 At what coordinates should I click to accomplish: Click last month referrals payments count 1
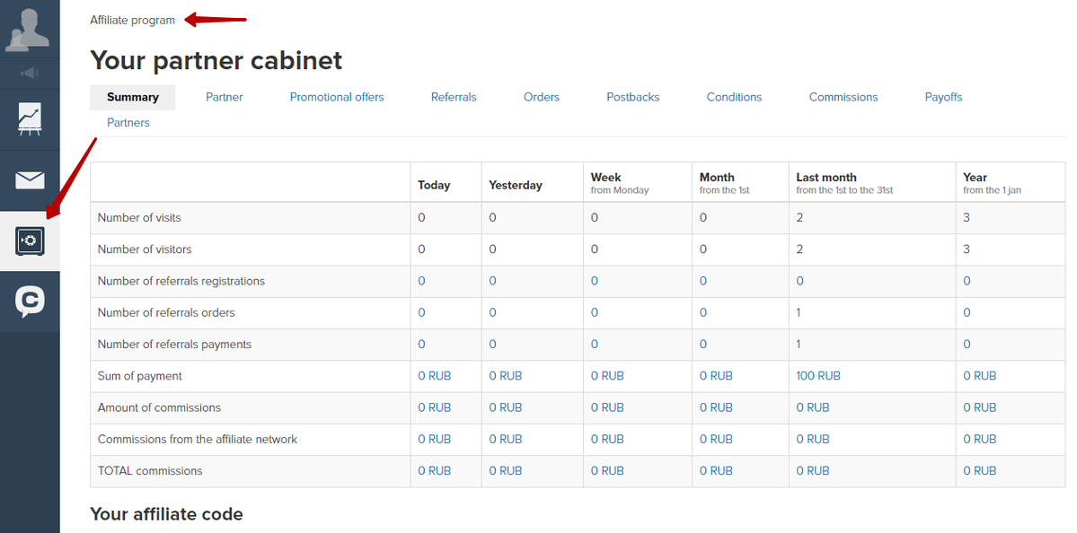pyautogui.click(x=799, y=345)
